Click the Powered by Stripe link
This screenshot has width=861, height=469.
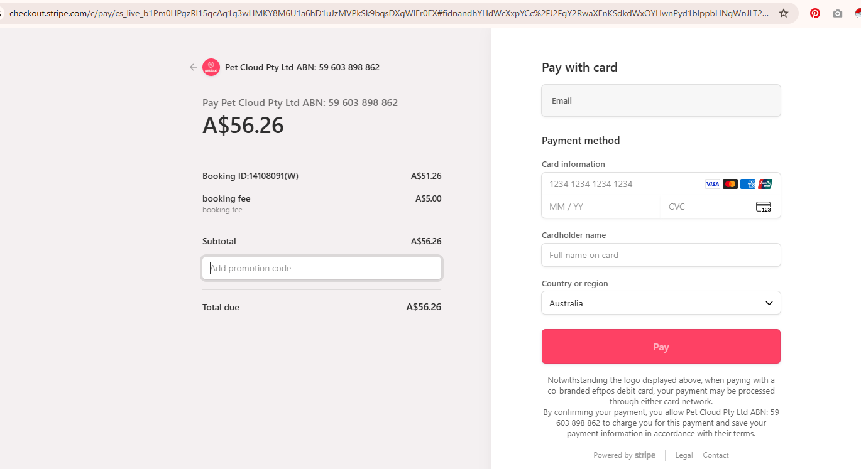click(624, 455)
